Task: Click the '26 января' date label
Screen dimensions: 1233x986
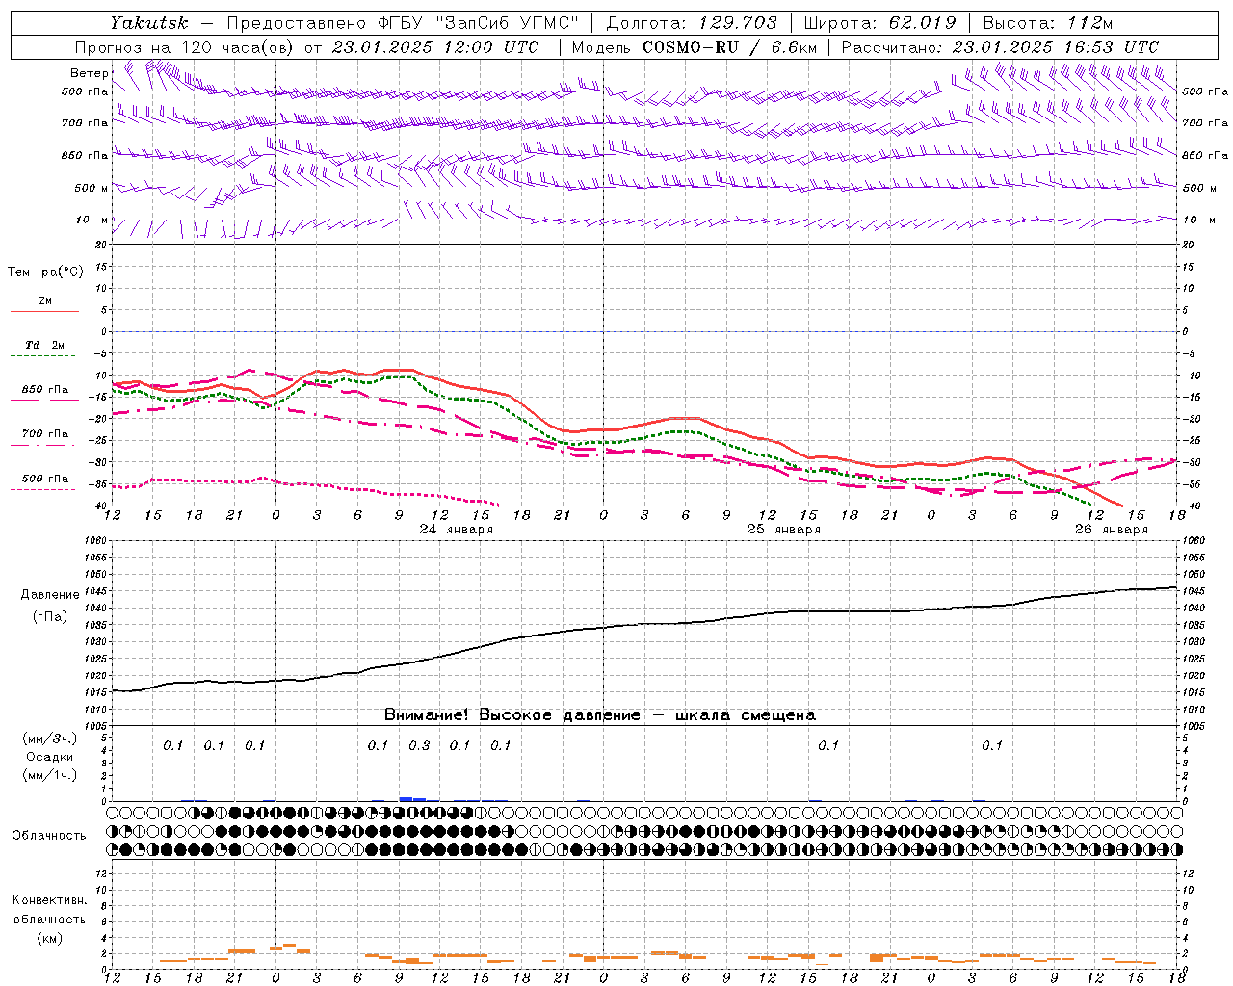Action: click(x=1112, y=530)
